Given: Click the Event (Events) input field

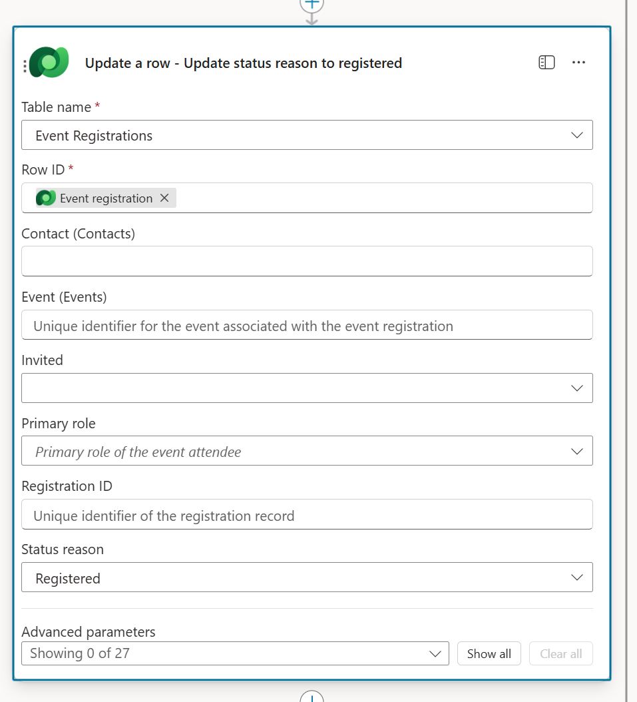Looking at the screenshot, I should click(306, 325).
